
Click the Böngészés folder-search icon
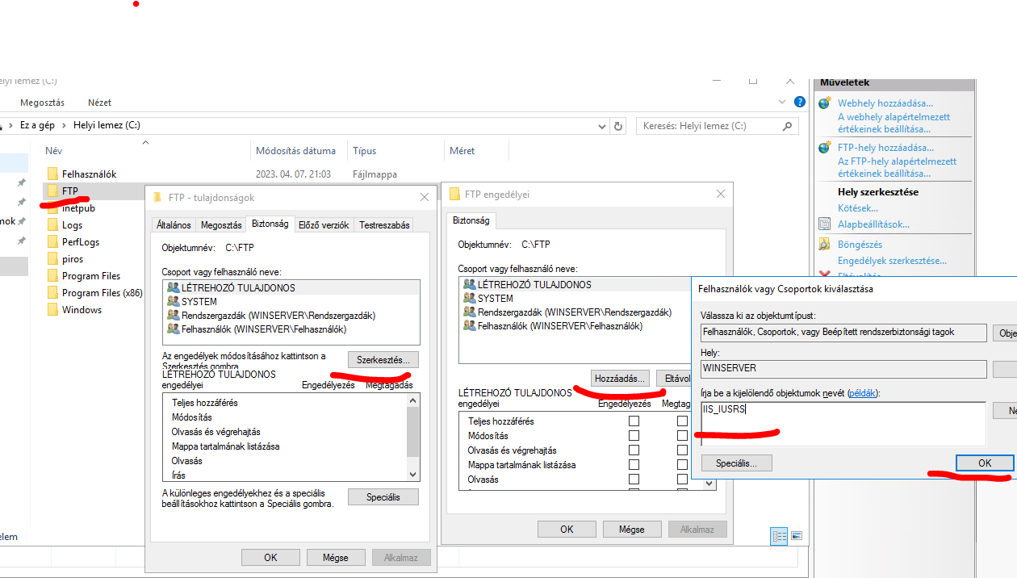(x=824, y=245)
